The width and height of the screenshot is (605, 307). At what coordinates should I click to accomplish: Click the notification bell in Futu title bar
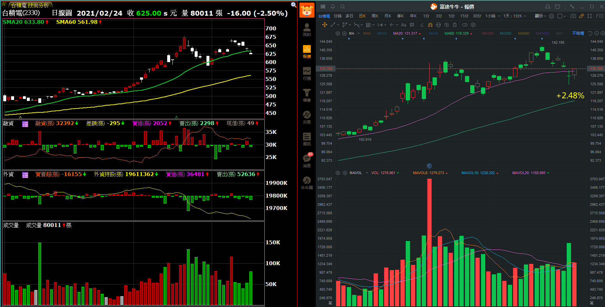click(333, 7)
